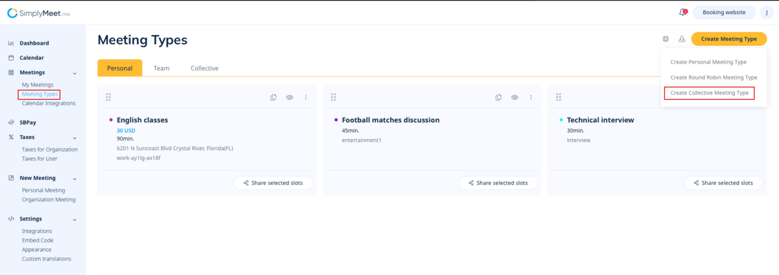
Task: Switch to the Team tab
Action: coord(161,68)
